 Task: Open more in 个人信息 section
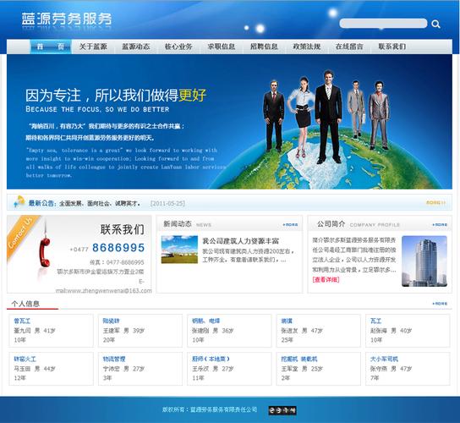point(440,304)
